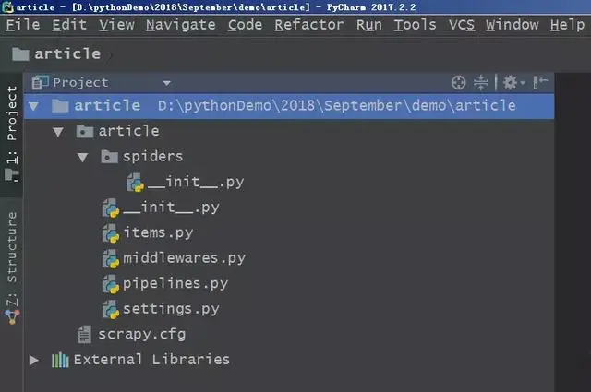Hide the Project tool window
Image resolution: width=591 pixels, height=392 pixels.
(x=539, y=82)
